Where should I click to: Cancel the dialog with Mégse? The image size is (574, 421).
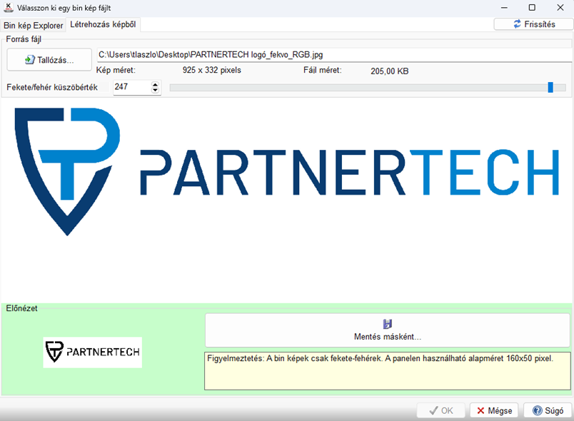[x=494, y=411]
